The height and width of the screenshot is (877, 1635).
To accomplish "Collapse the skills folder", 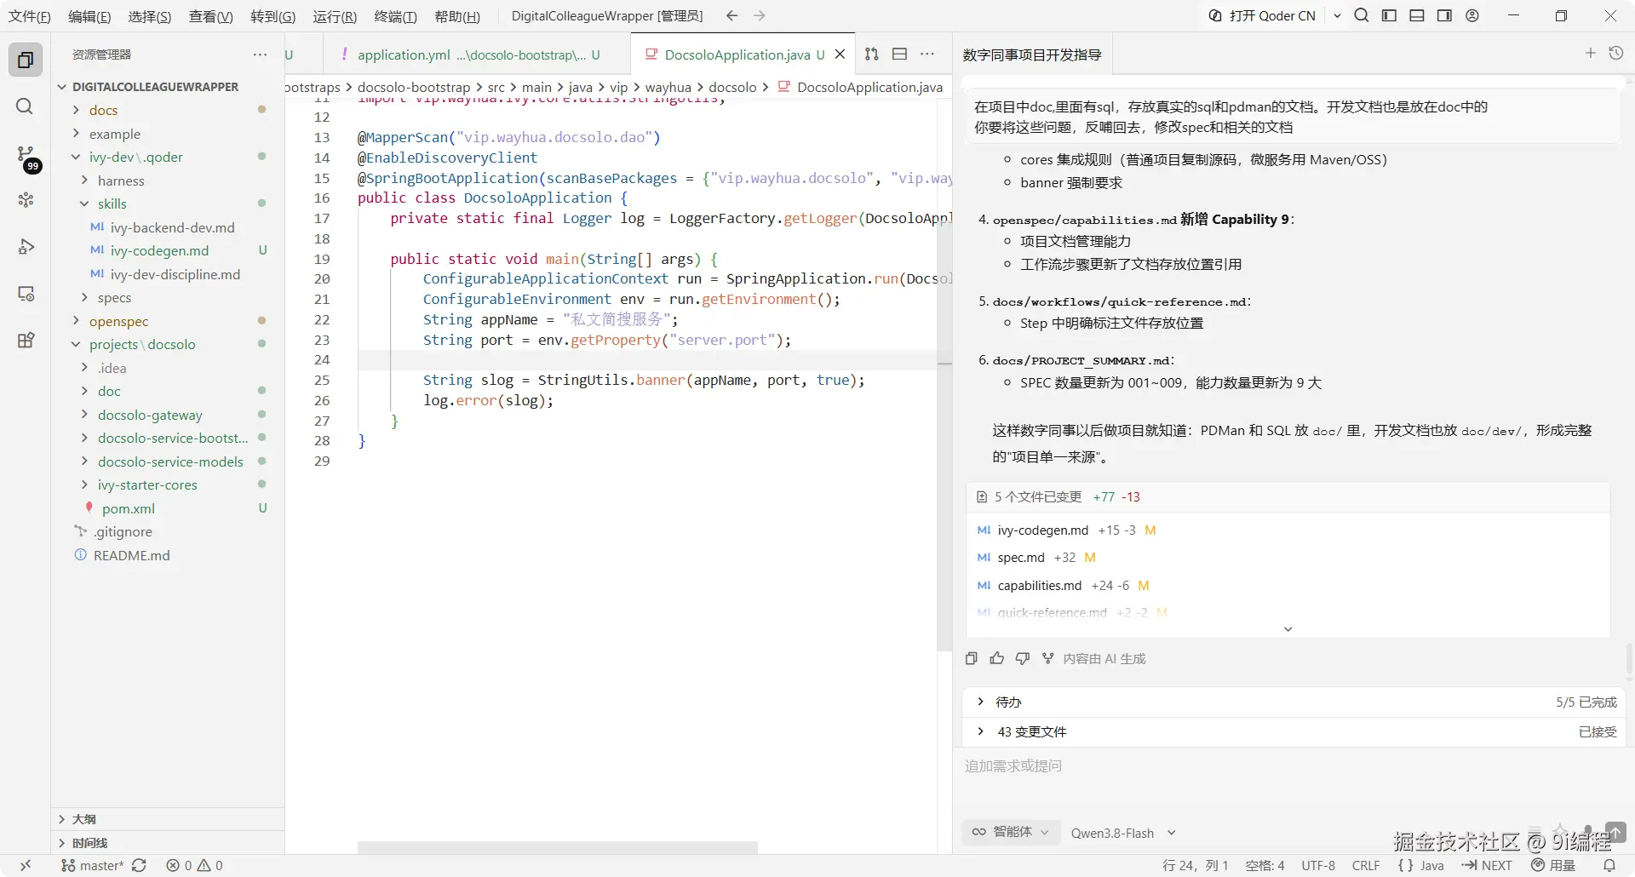I will [112, 203].
